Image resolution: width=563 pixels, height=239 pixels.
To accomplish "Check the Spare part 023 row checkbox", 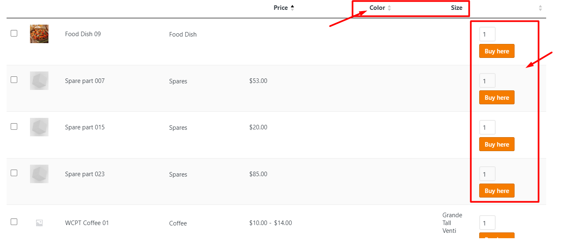I will click(14, 173).
